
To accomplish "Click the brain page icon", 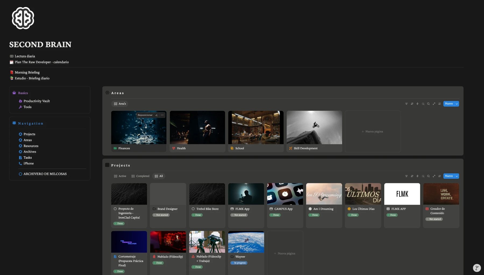I will (x=23, y=18).
